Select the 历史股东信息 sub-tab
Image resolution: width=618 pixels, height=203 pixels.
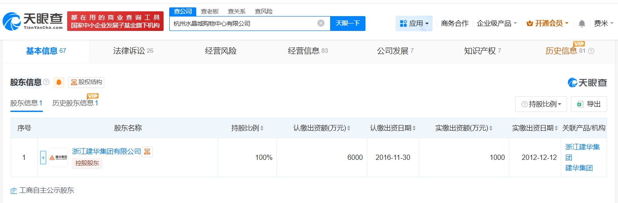75,103
